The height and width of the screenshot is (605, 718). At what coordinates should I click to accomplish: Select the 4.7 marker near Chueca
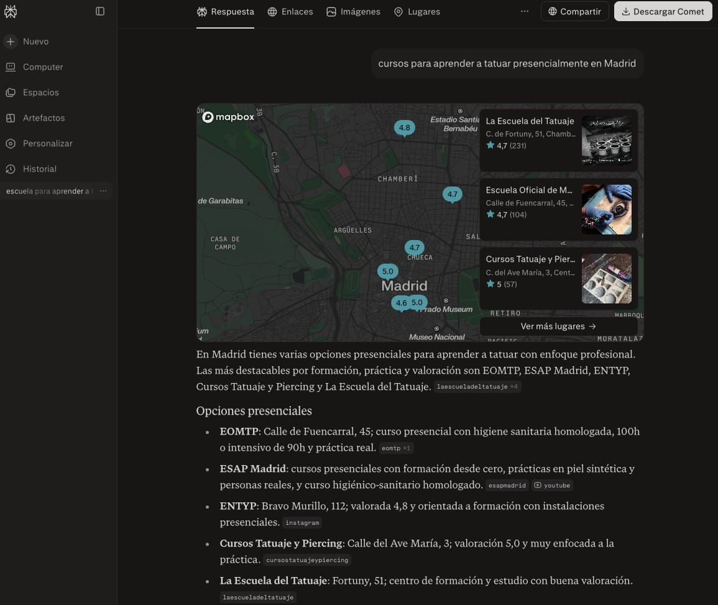[x=415, y=247]
